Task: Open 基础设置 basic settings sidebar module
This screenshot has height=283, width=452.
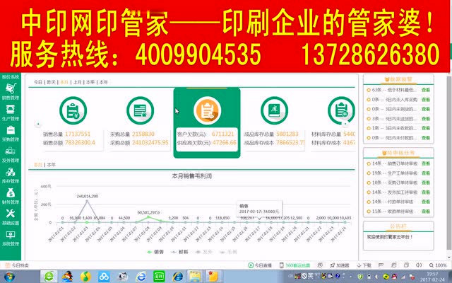Action: [11, 217]
